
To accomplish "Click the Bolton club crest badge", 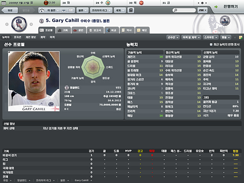I will [x=19, y=24].
